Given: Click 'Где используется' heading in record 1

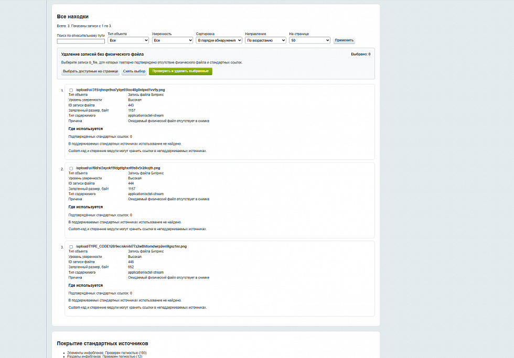Looking at the screenshot, I should 85,129.
